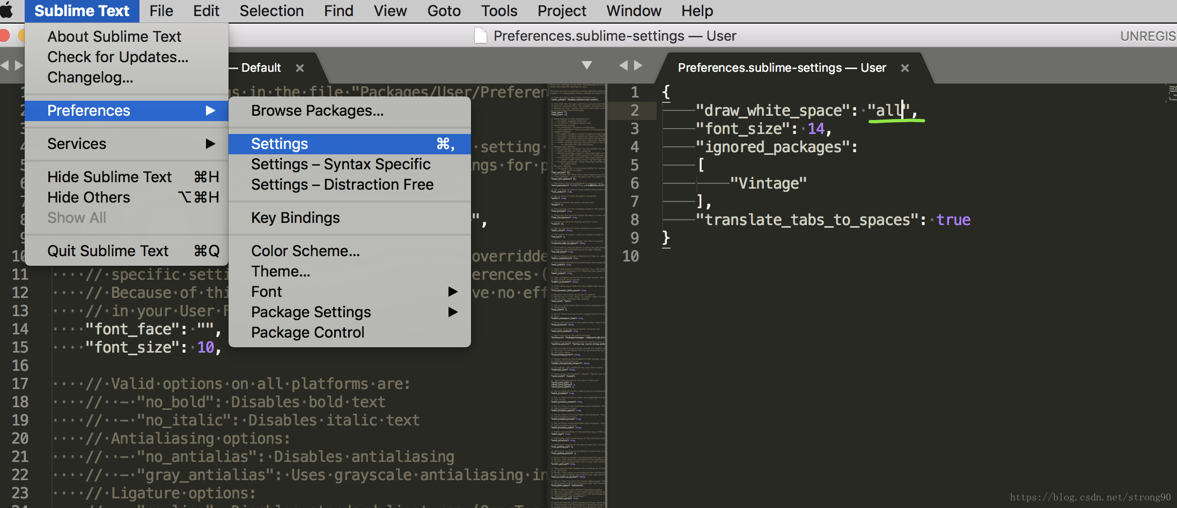
Task: Click "font_face" in the Default pane
Action: [x=137, y=329]
